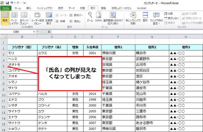This screenshot has width=203, height=132.
Task: Click the cell containing 2014
Action: tap(92, 94)
